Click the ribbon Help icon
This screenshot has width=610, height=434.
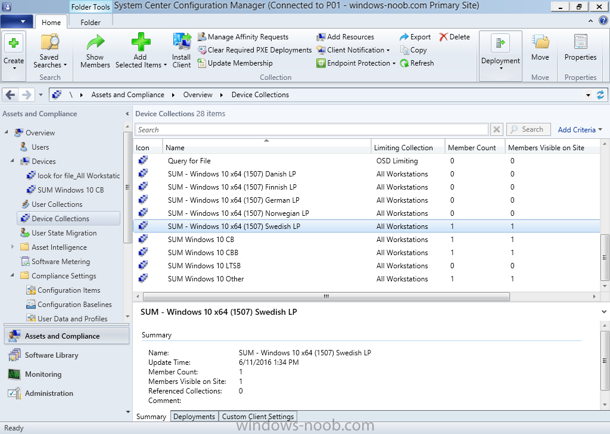pyautogui.click(x=603, y=21)
